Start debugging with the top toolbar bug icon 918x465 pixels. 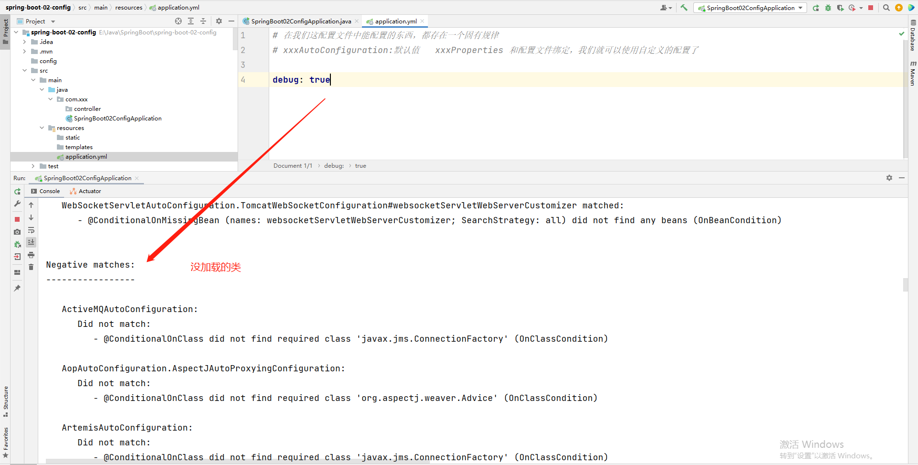828,8
